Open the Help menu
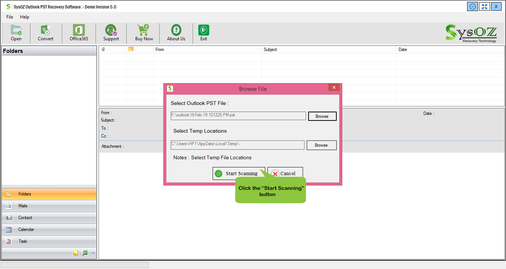This screenshot has width=506, height=269. pyautogui.click(x=24, y=17)
